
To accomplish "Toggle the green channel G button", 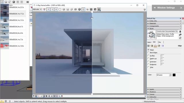I will click(52, 9).
